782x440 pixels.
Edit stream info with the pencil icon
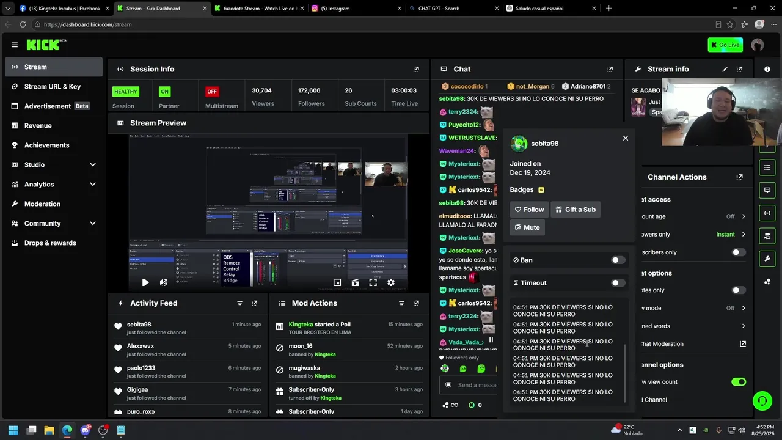[725, 69]
